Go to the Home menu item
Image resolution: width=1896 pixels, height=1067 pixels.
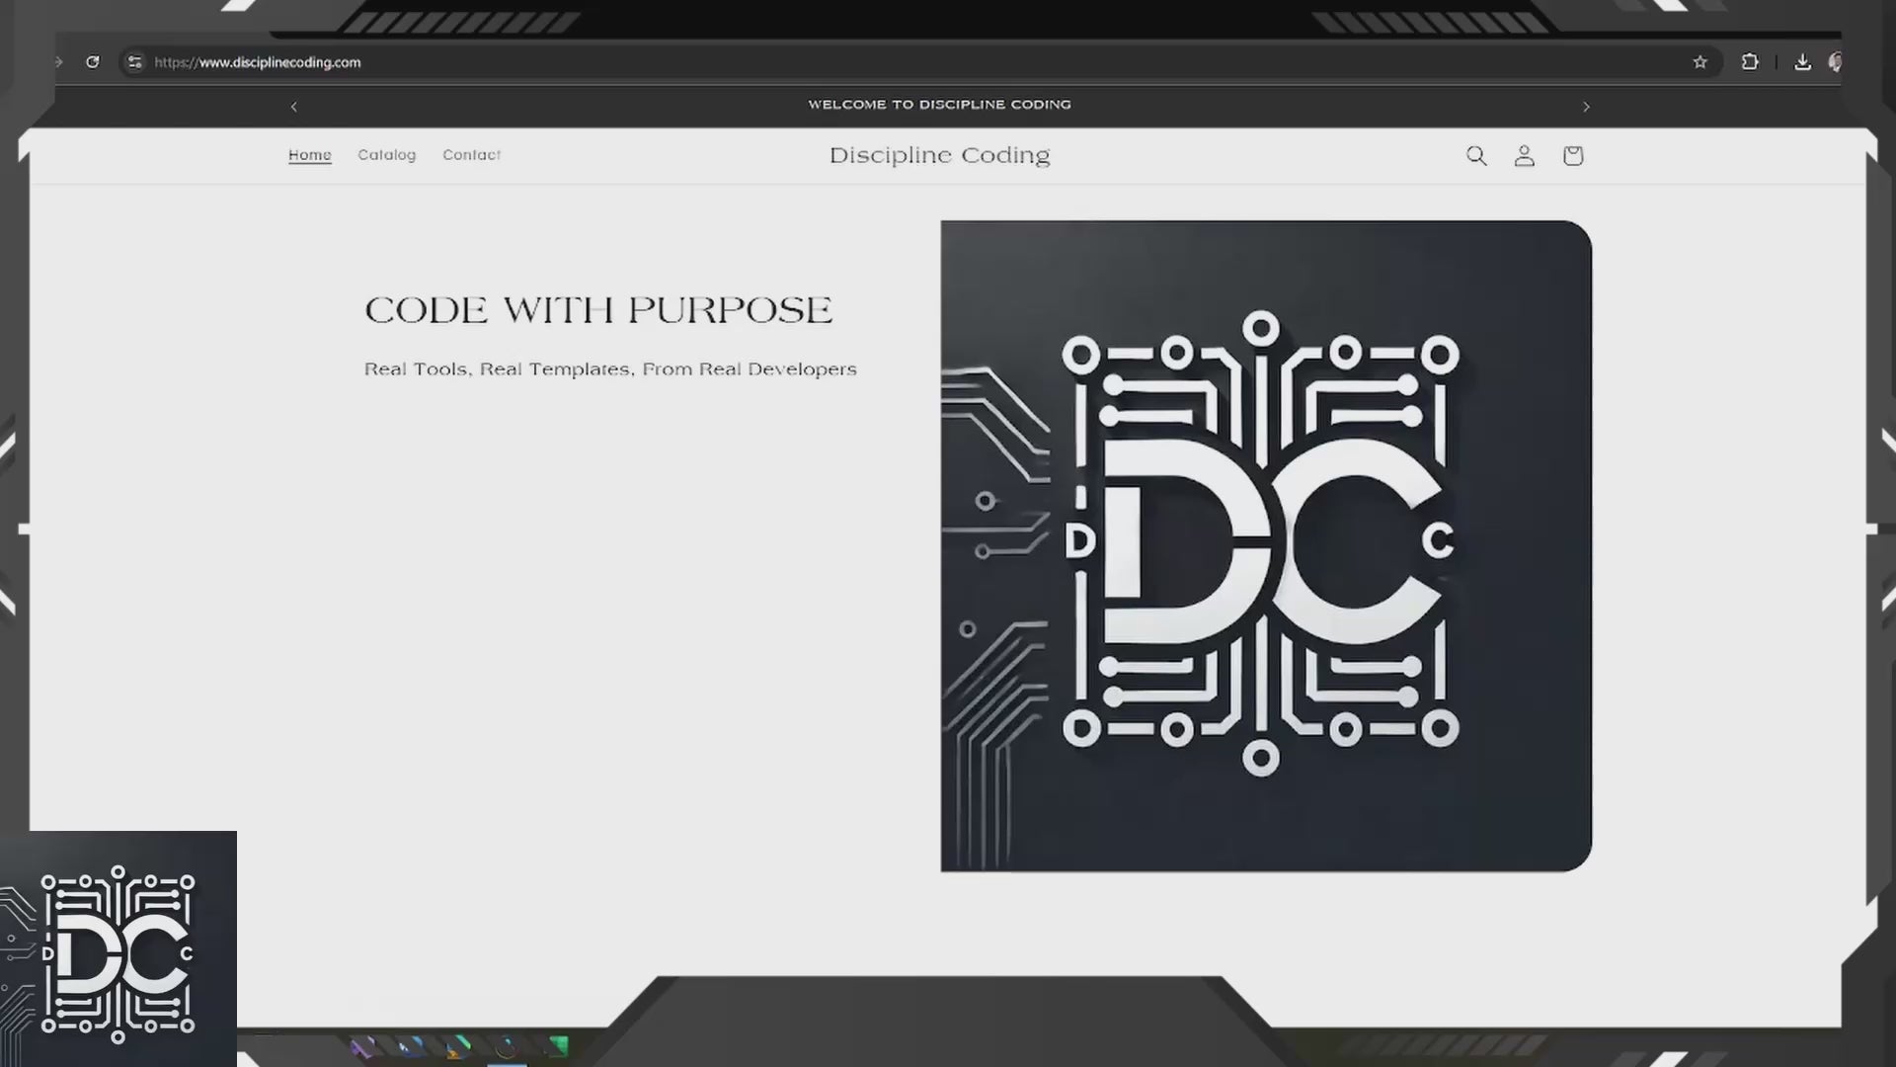point(310,155)
